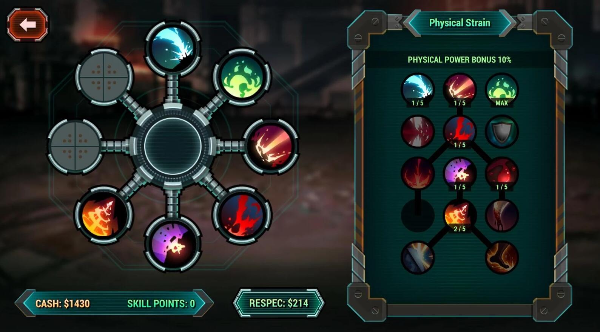Select the red meteor strike skill in the wheel
The image size is (600, 332).
click(270, 146)
